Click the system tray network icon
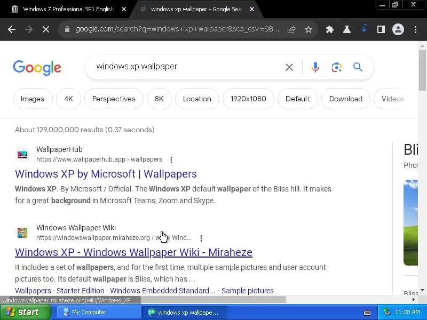 [387, 312]
